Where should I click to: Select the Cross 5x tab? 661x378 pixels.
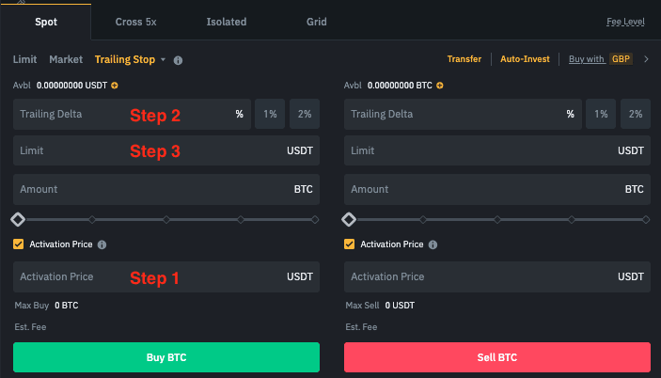[x=136, y=21]
